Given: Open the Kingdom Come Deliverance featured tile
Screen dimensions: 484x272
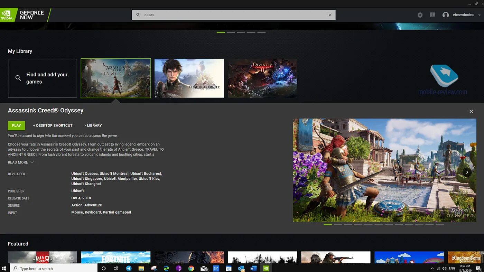Looking at the screenshot, I should coord(466,257).
